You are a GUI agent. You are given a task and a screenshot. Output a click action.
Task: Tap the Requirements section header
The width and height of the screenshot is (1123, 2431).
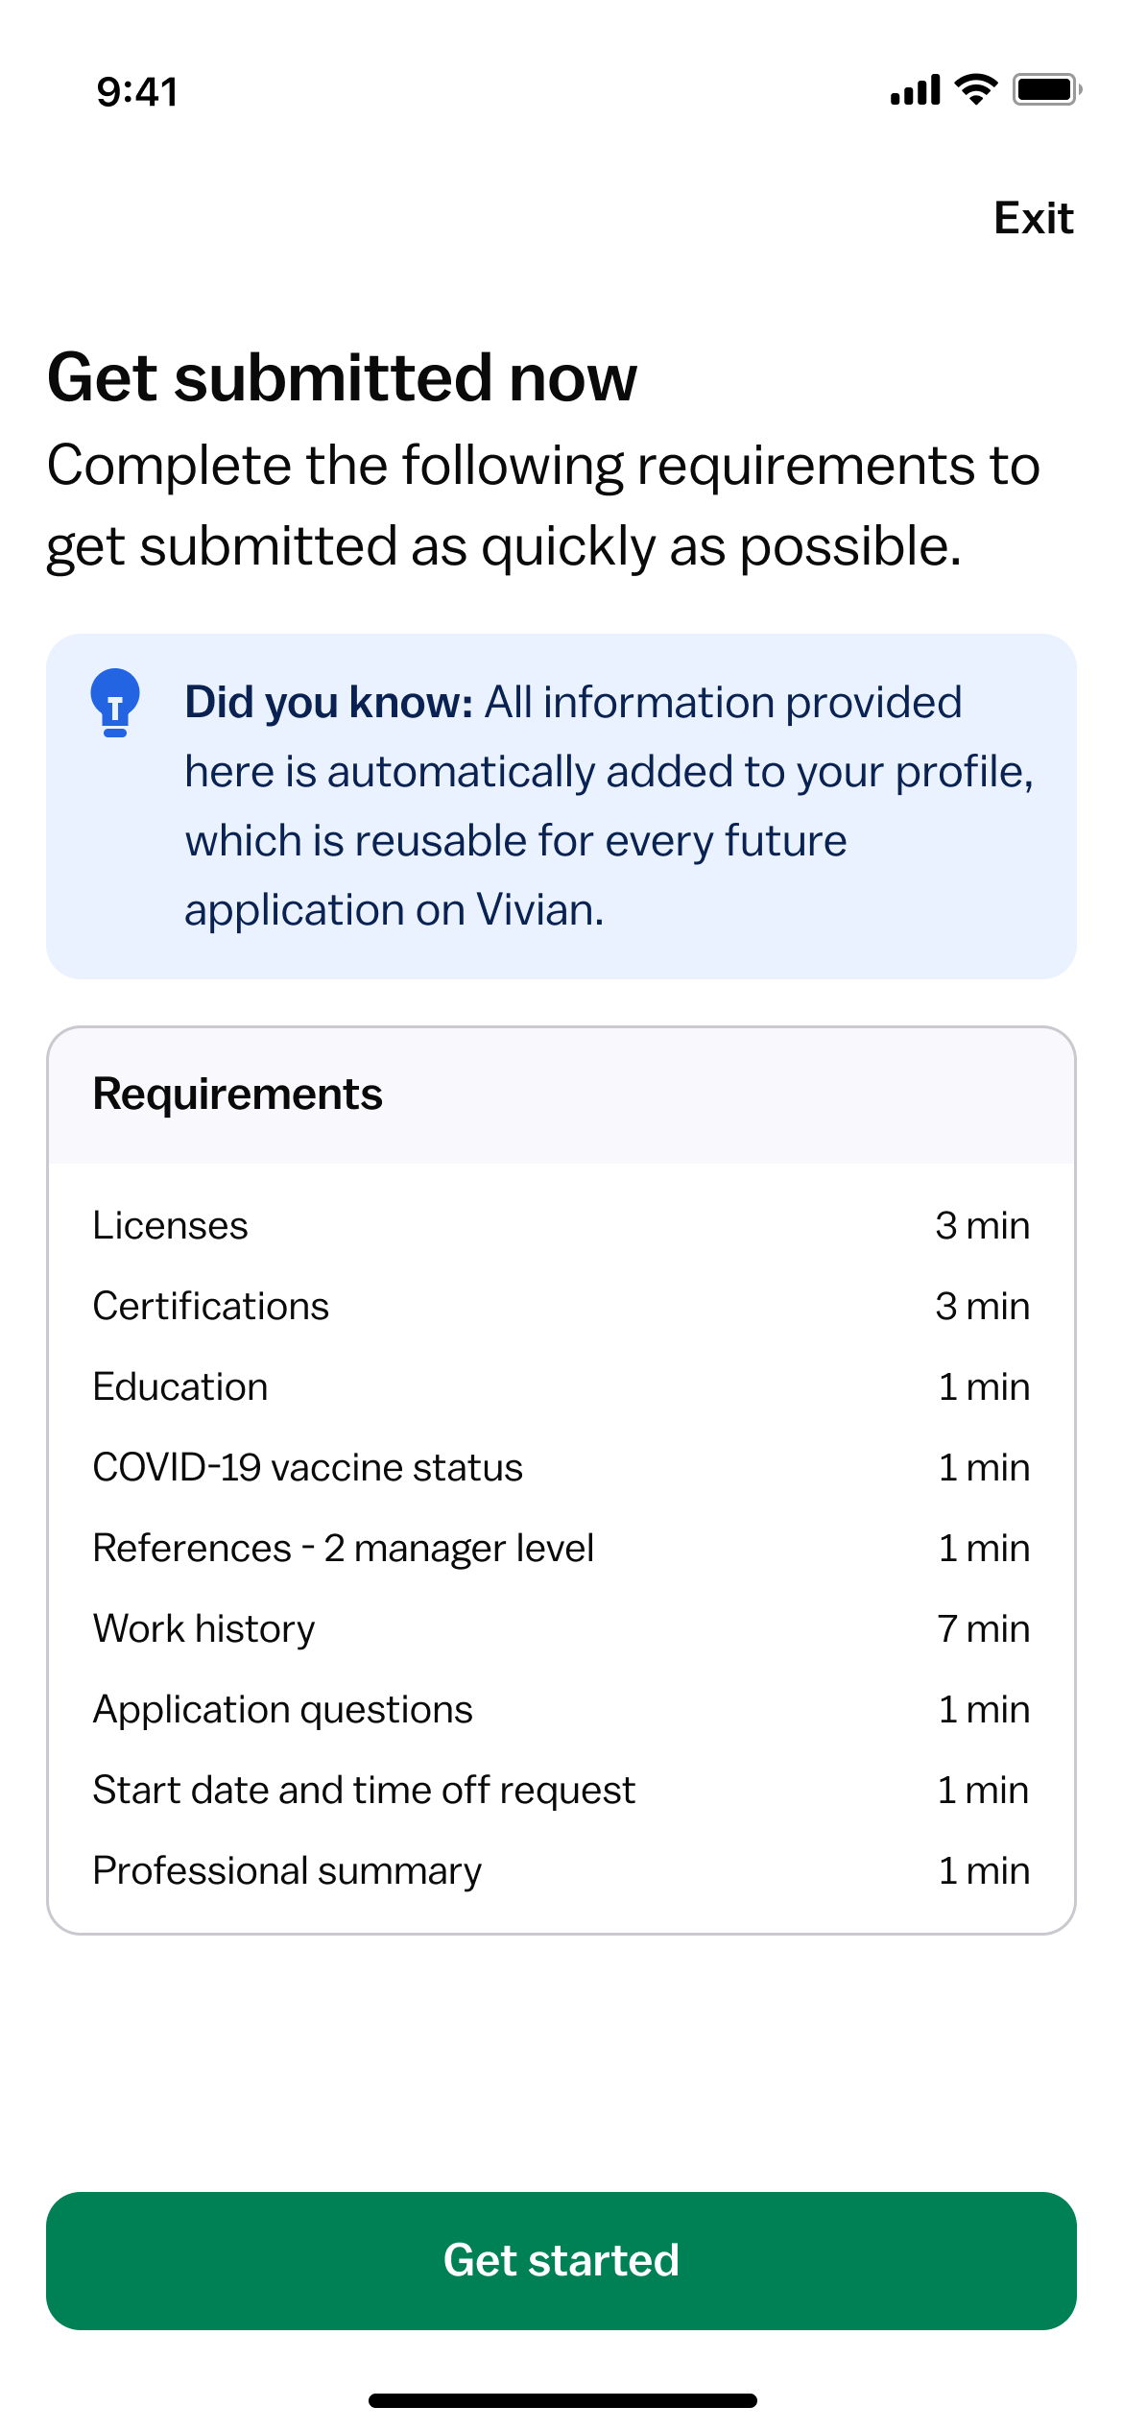point(237,1095)
